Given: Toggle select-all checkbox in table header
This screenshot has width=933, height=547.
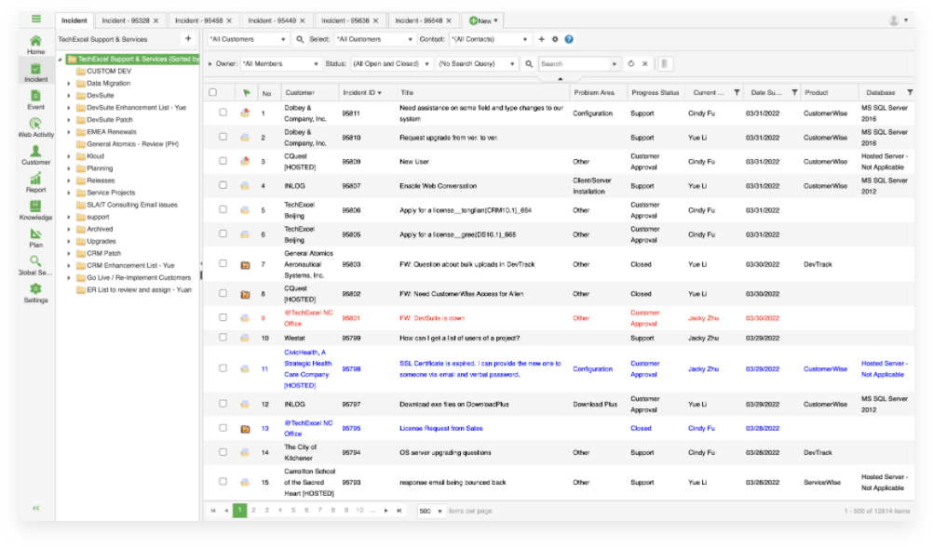Looking at the screenshot, I should [x=213, y=93].
